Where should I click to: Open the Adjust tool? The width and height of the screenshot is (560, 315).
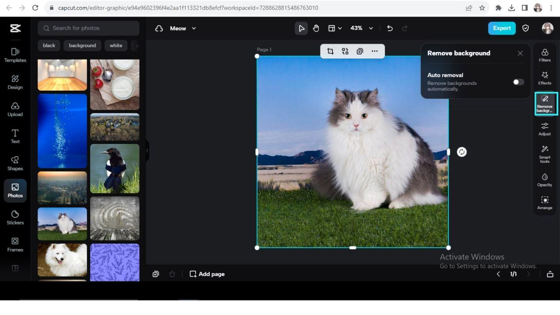point(545,129)
